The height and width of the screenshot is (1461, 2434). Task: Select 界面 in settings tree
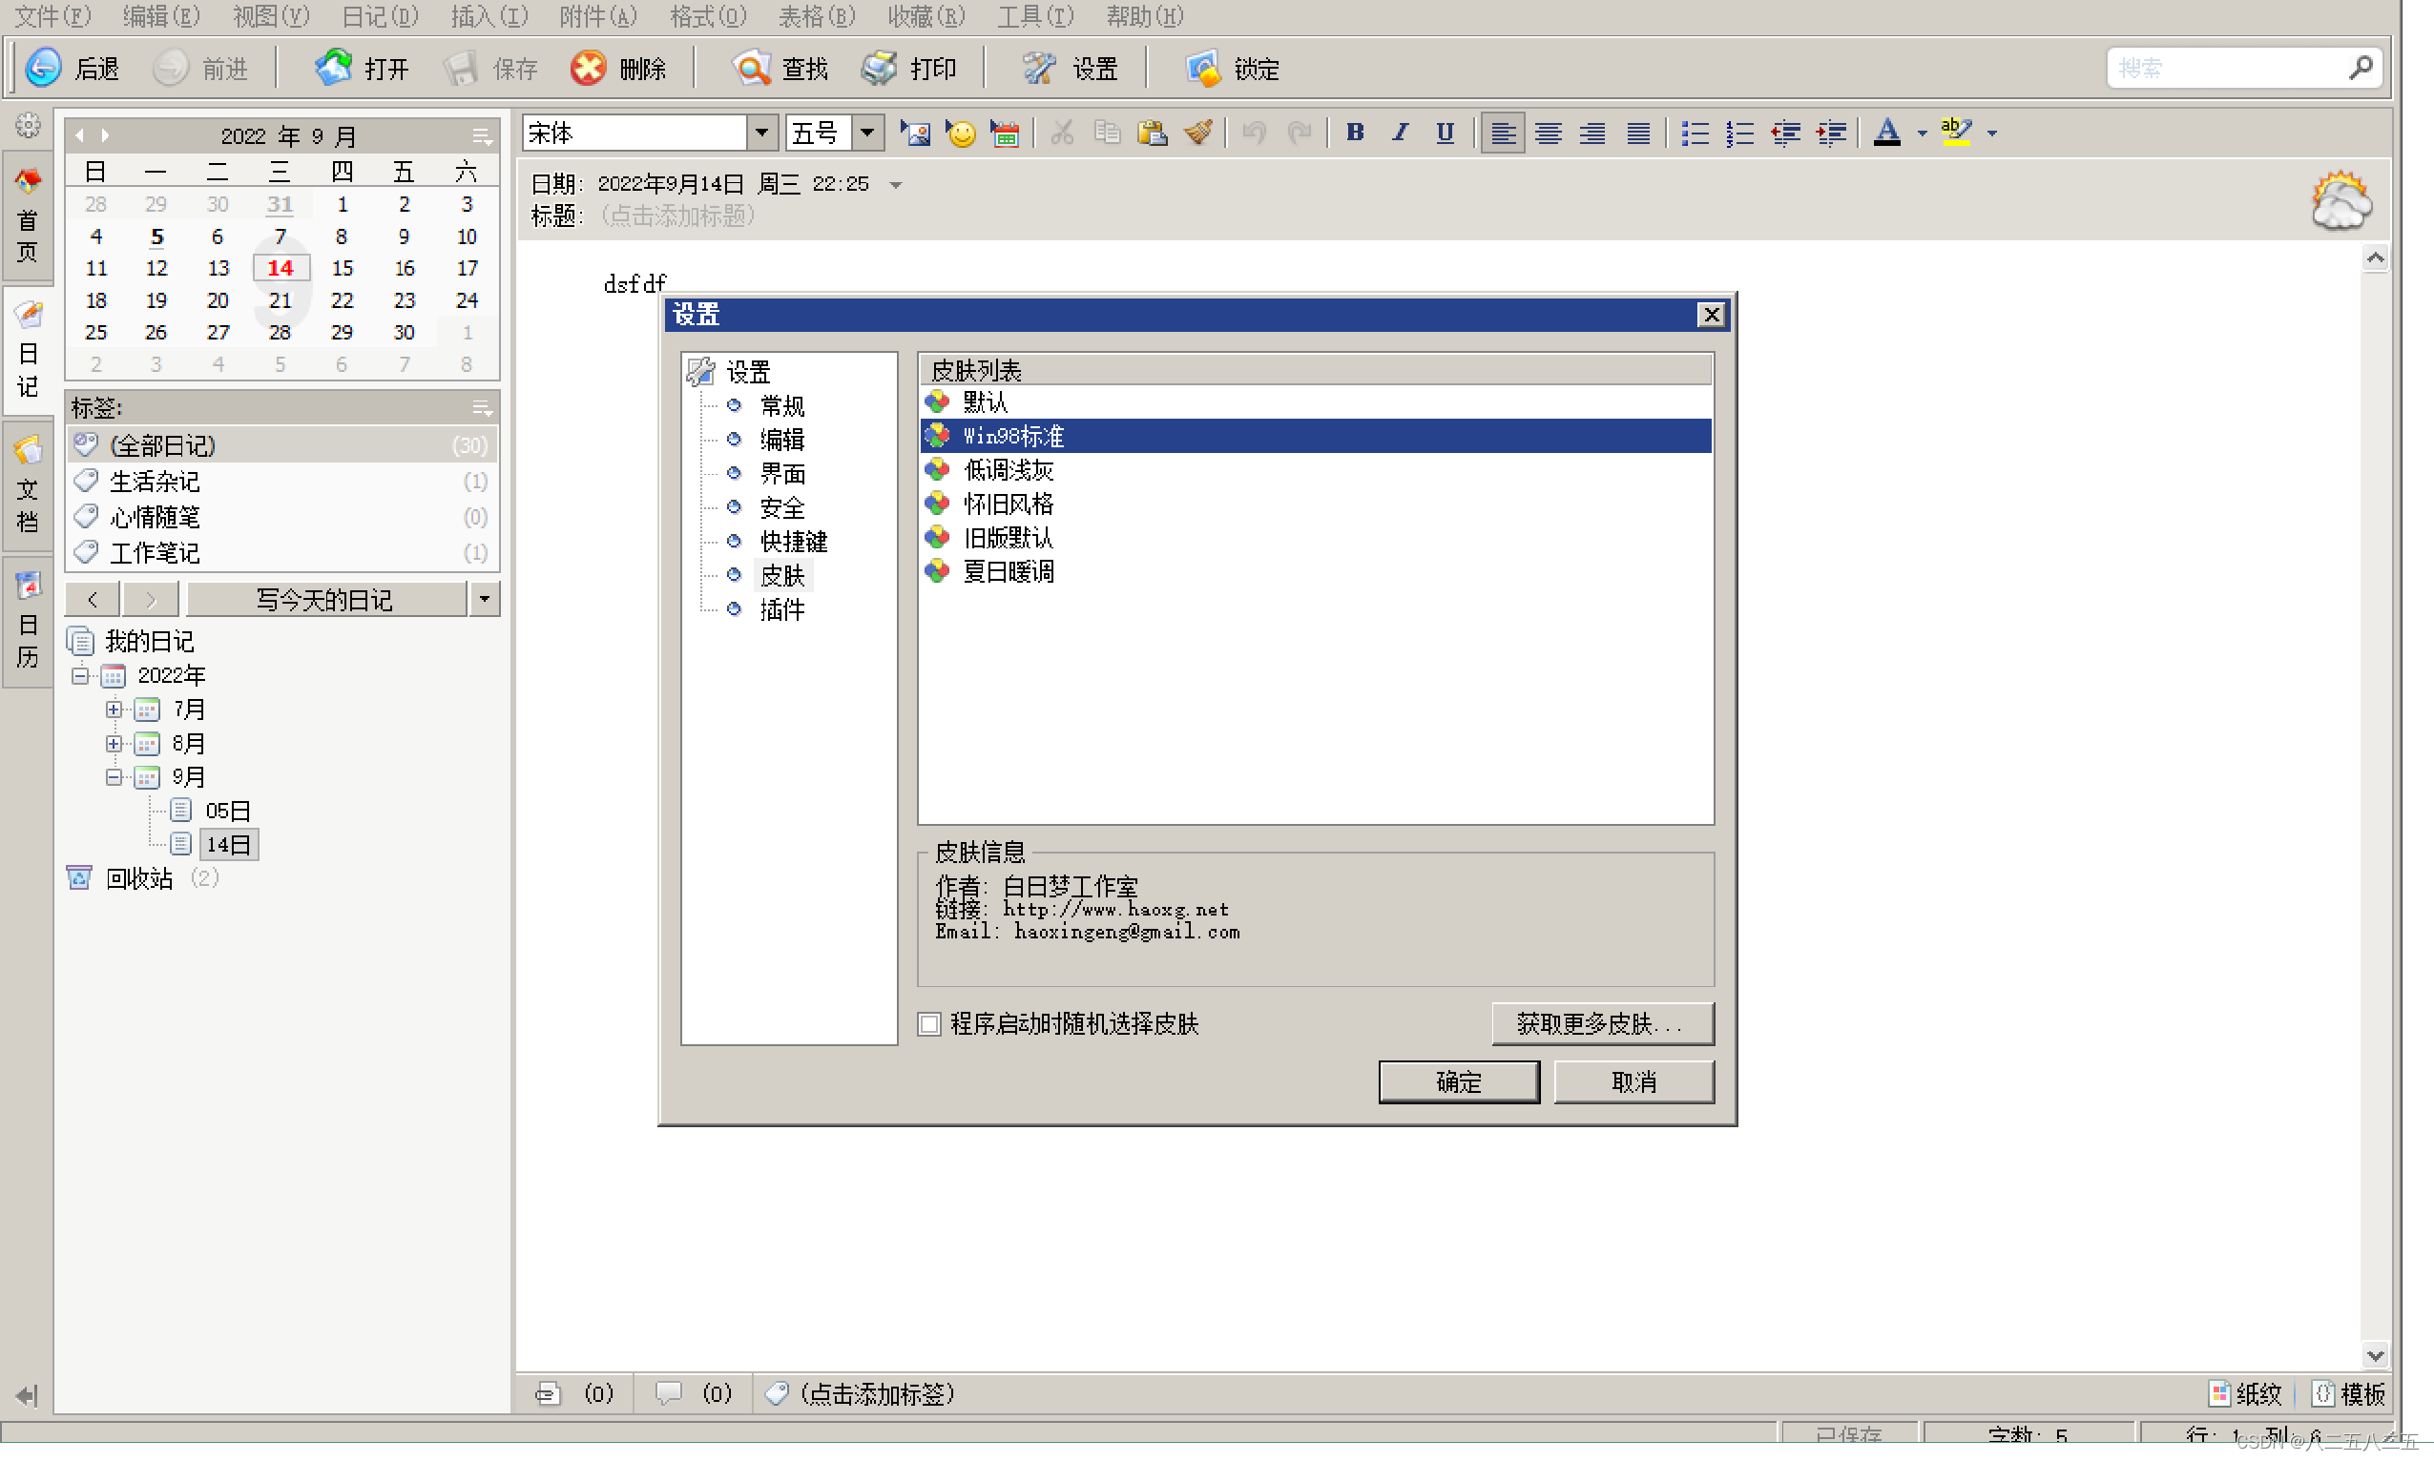(x=782, y=474)
